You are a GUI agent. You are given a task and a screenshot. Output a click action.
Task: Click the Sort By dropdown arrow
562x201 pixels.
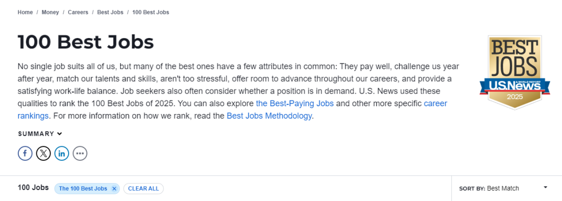545,187
